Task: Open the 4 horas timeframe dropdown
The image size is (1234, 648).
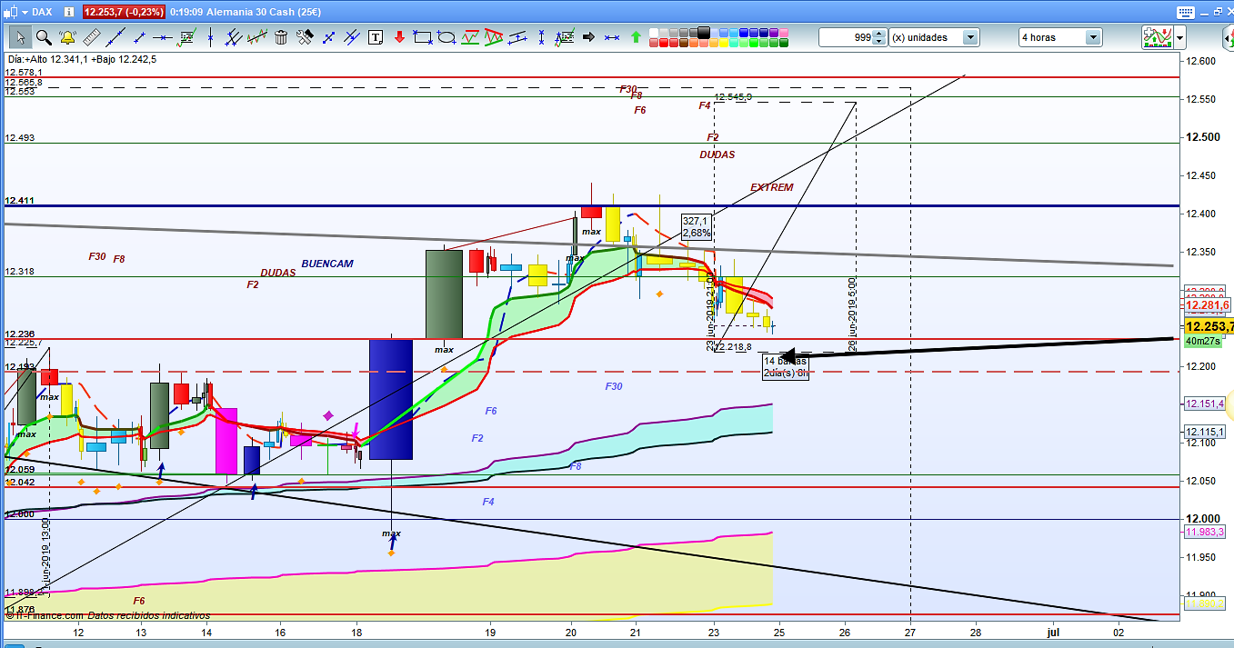Action: [x=1092, y=37]
